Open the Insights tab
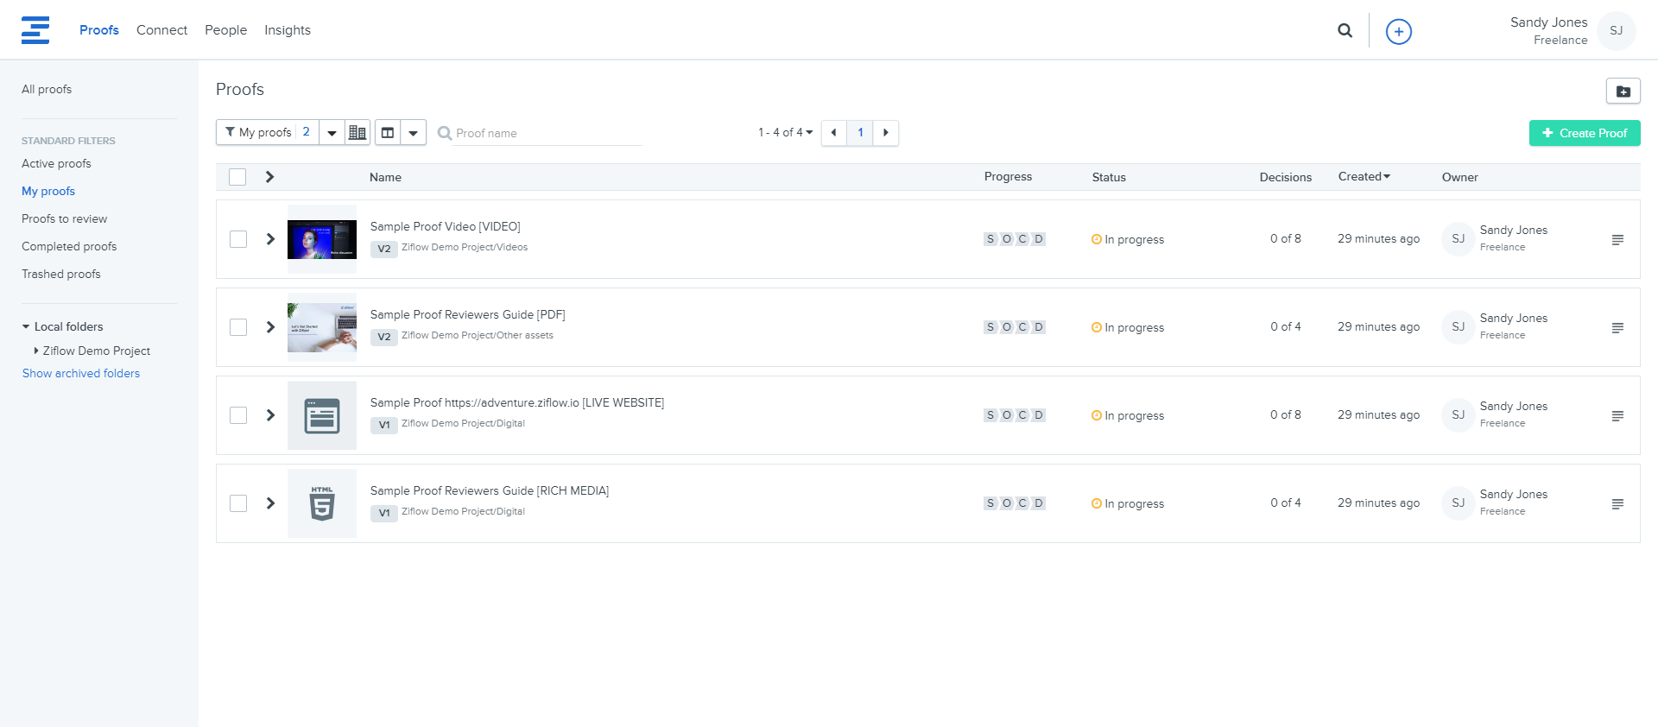The height and width of the screenshot is (727, 1658). 288,30
